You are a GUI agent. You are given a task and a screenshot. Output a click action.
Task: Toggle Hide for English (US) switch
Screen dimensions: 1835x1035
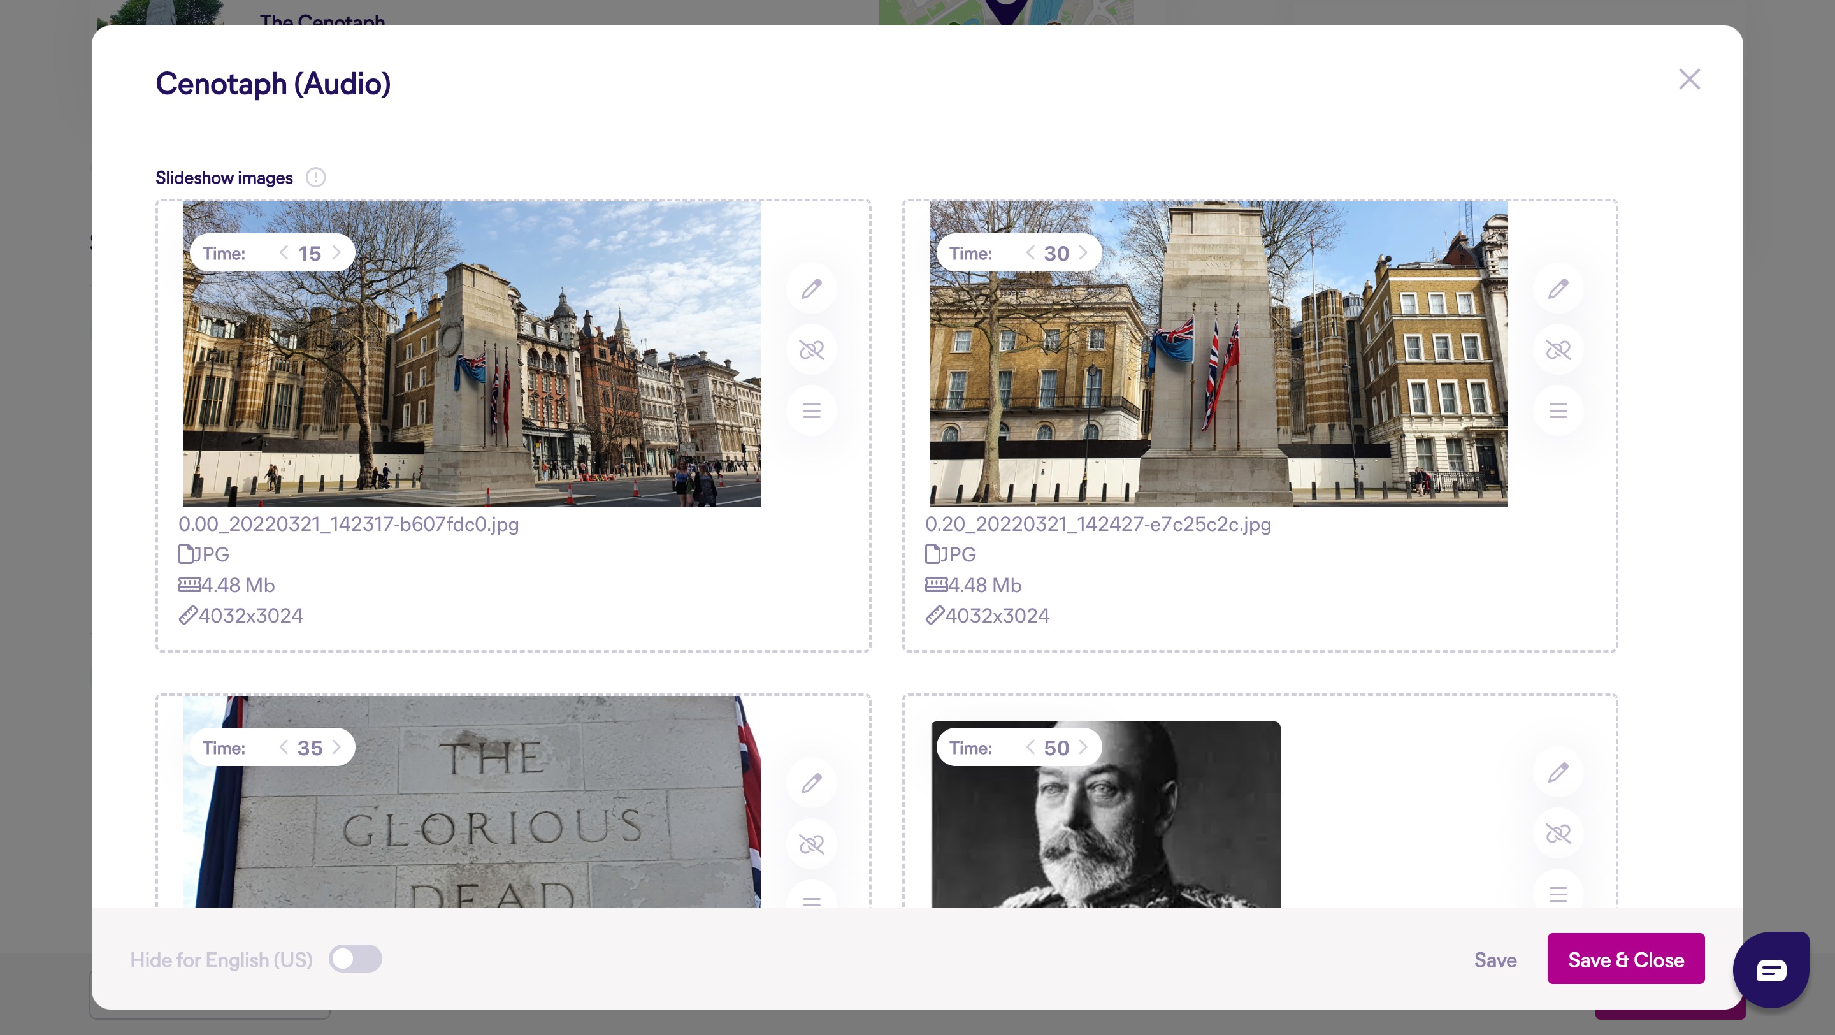click(x=355, y=959)
